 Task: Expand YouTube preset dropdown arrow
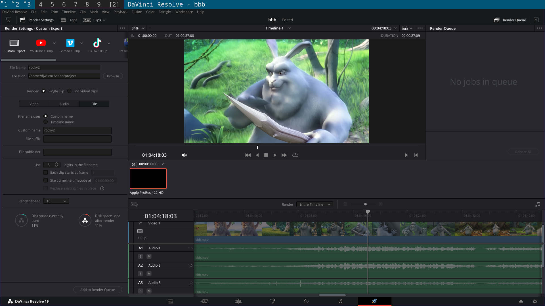click(x=54, y=43)
